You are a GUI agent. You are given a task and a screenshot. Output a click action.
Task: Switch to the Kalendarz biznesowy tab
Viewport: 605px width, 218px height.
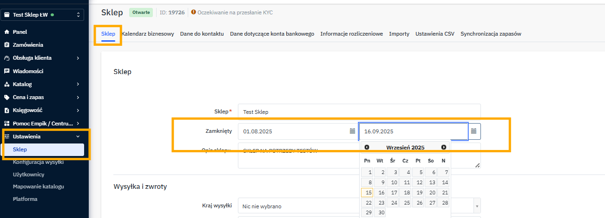(x=148, y=34)
